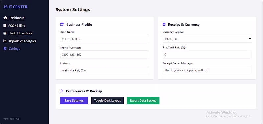Click the Settings gear icon
This screenshot has width=263, height=124.
pos(5,48)
